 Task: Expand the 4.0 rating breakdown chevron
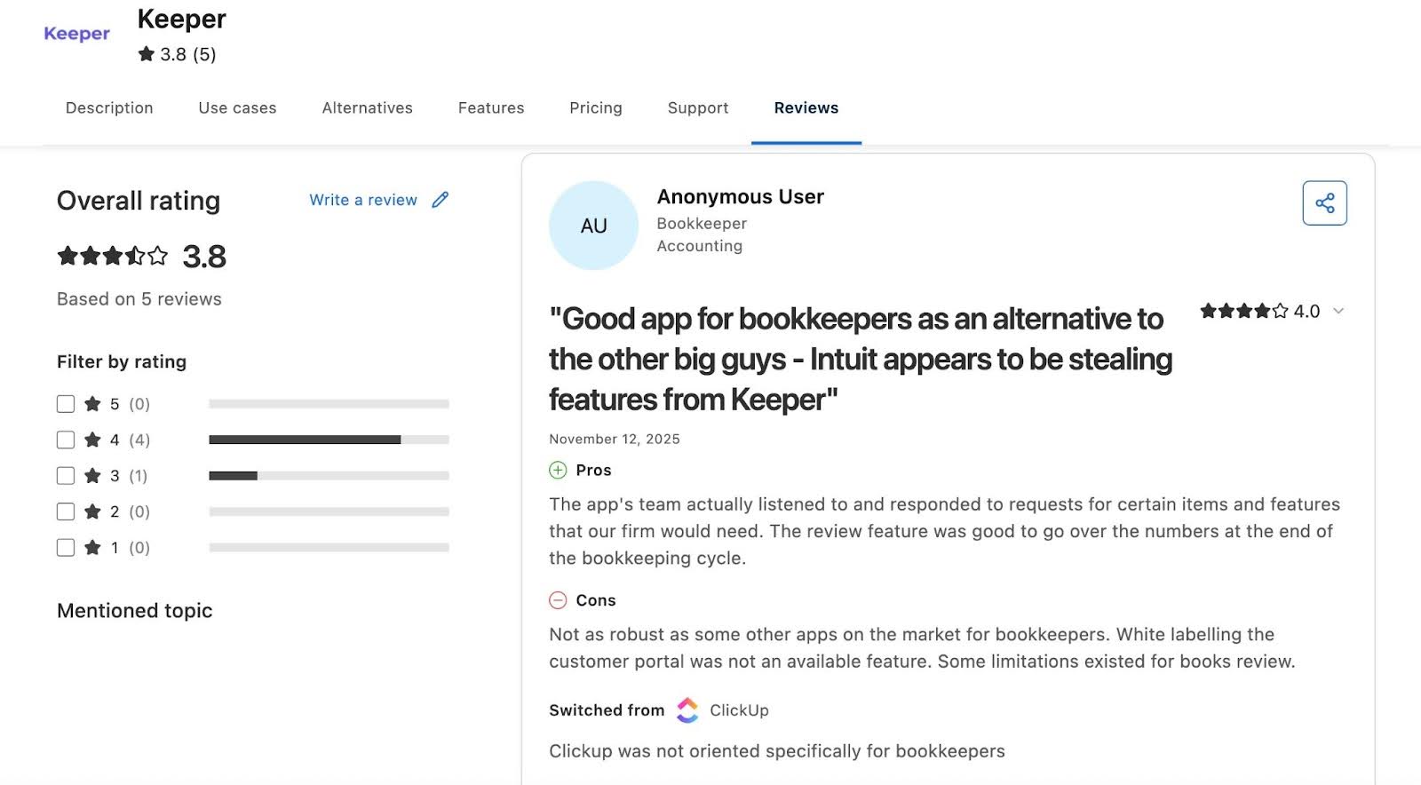point(1338,311)
